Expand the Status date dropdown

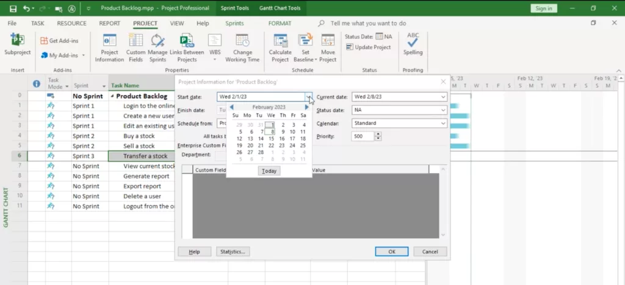click(x=443, y=110)
